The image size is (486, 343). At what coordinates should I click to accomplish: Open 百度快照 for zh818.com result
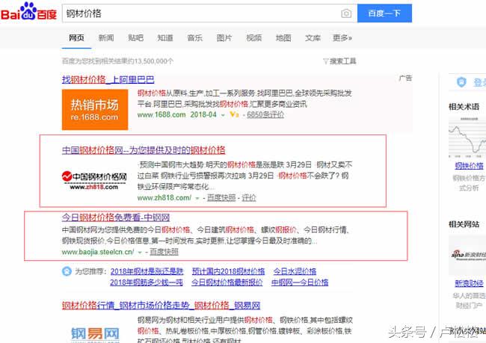(221, 198)
